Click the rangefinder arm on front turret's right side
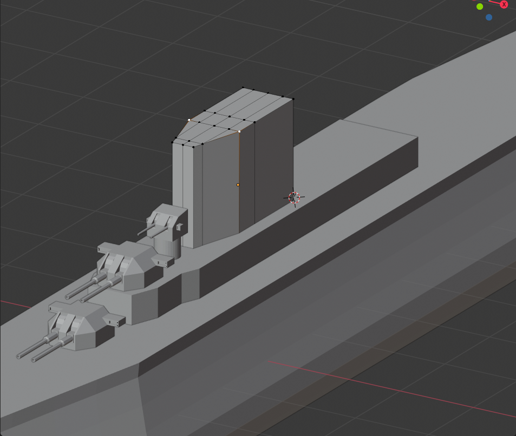Viewport: 516px width, 436px height. (x=115, y=321)
